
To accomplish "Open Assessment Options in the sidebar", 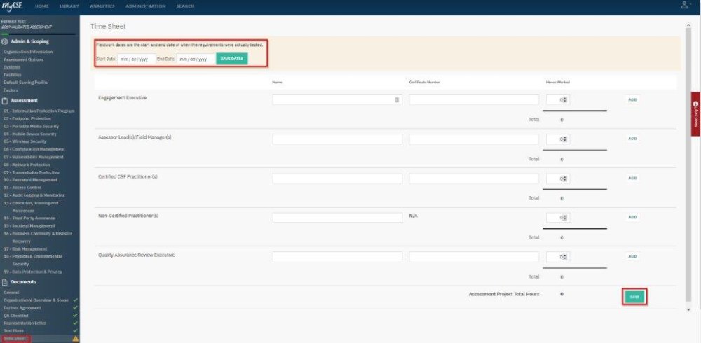I will pos(23,59).
